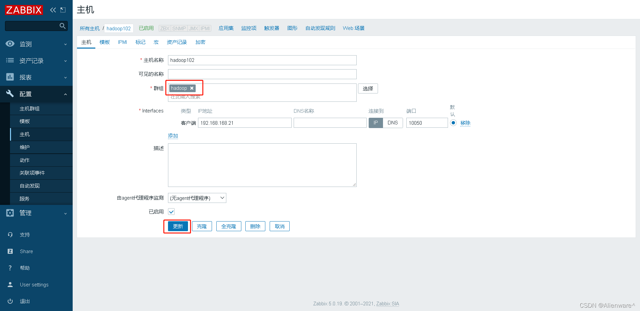
Task: Open the 标记 tab
Action: point(140,42)
